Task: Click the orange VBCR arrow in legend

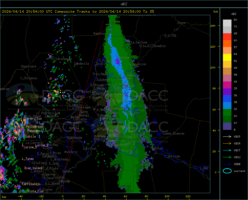Action: 227,144
